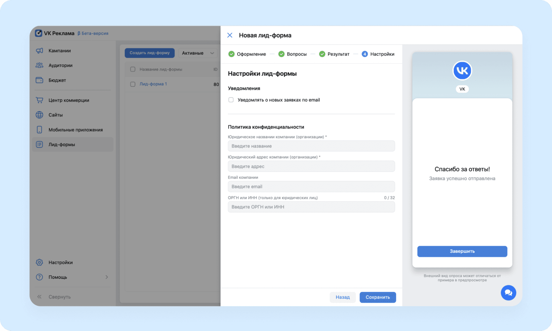Screen dimensions: 552x331
Task: Focus the ОРГН или ИНН input field
Action: click(311, 207)
